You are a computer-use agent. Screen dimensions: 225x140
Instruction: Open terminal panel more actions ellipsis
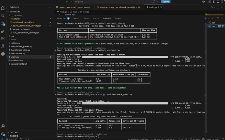coord(212,18)
